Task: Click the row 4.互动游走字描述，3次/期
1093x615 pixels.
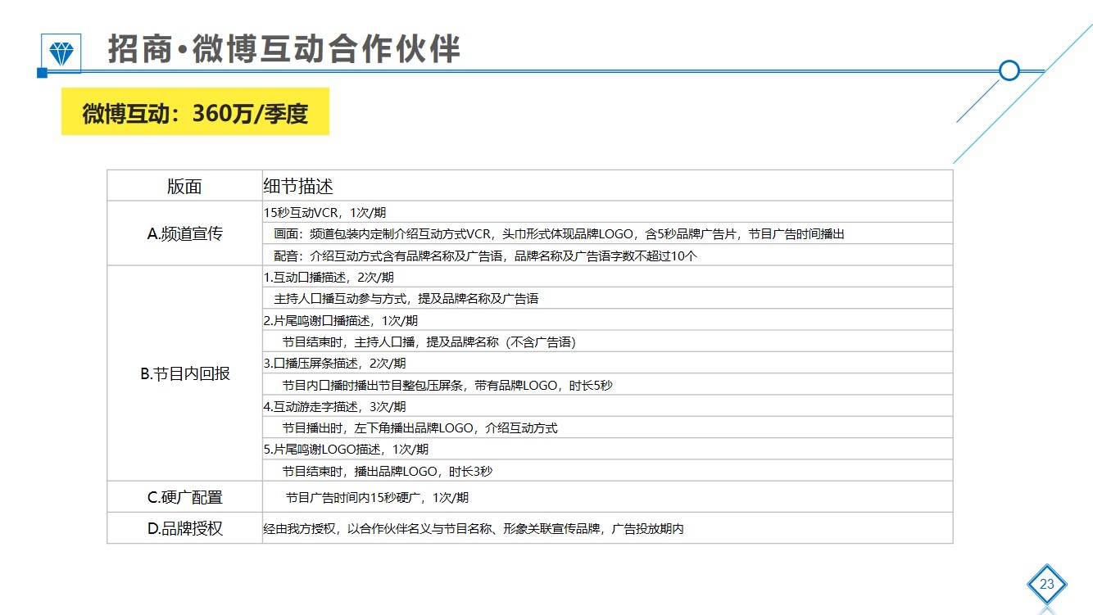Action: pyautogui.click(x=607, y=406)
